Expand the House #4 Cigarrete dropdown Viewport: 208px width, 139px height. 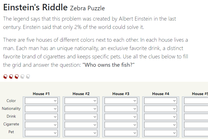[161, 125]
